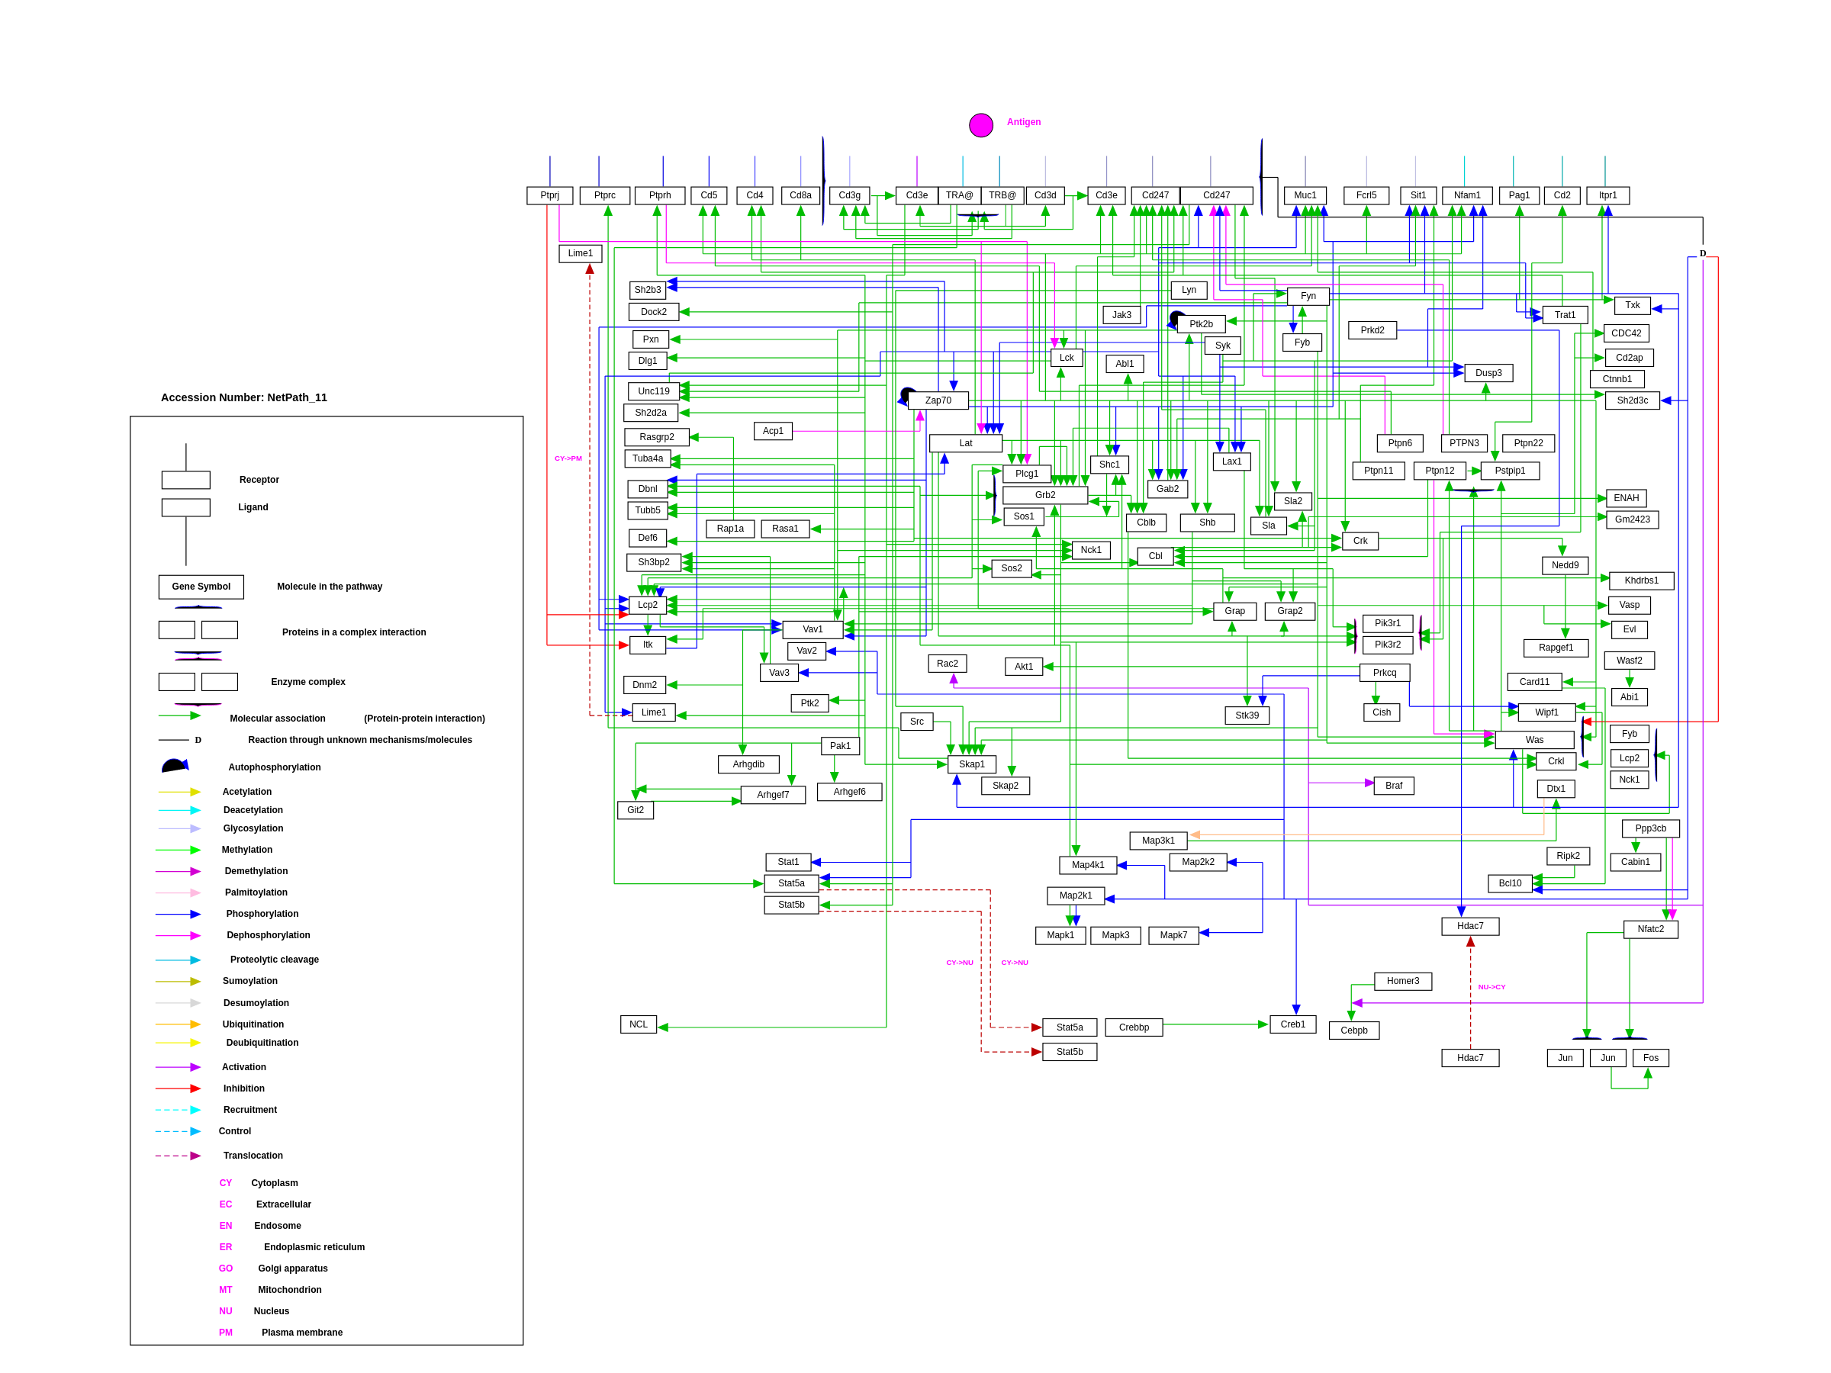This screenshot has width=1831, height=1373.
Task: Click the autophosphorylation symbol in legend
Action: coord(175,766)
